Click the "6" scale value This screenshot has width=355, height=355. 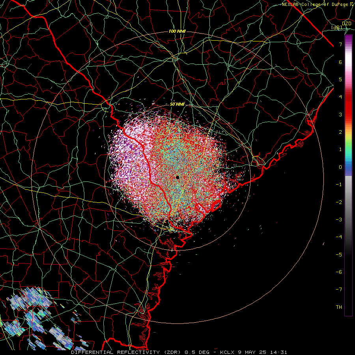point(340,62)
